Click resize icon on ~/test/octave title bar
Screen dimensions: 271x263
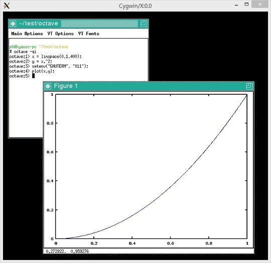[144, 24]
